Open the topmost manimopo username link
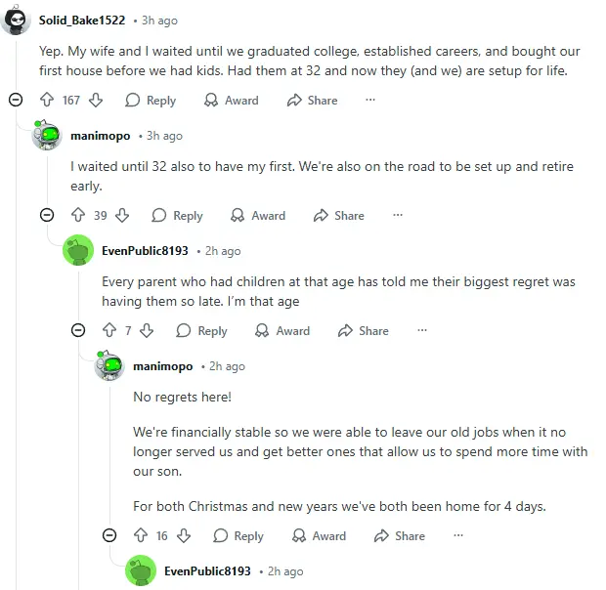 [x=100, y=135]
